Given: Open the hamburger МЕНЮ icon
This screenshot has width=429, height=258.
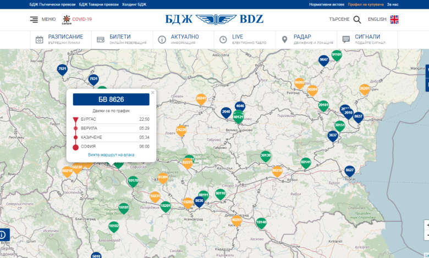Looking at the screenshot, I should pos(34,19).
